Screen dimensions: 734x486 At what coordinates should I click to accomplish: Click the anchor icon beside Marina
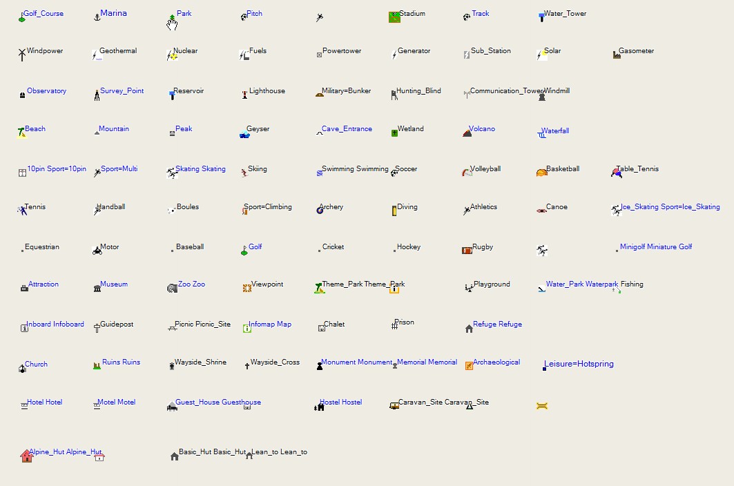(x=97, y=17)
